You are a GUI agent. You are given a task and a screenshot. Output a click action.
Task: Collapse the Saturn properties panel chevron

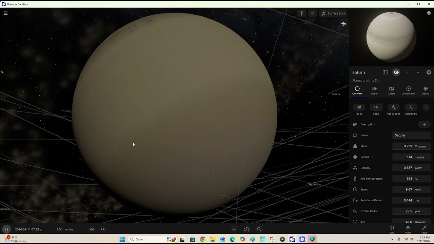418,72
